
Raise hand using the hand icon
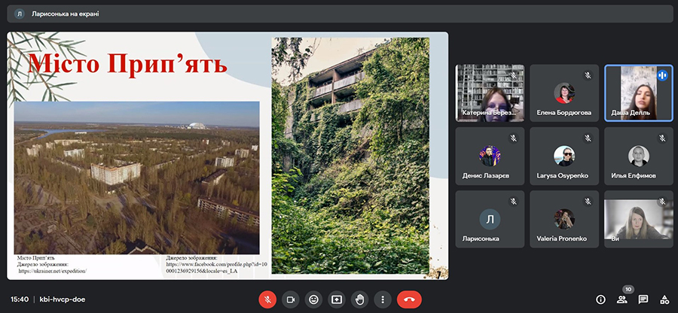[x=359, y=299]
